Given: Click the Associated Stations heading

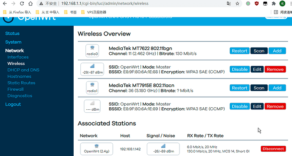Looking at the screenshot, I should 107,123.
